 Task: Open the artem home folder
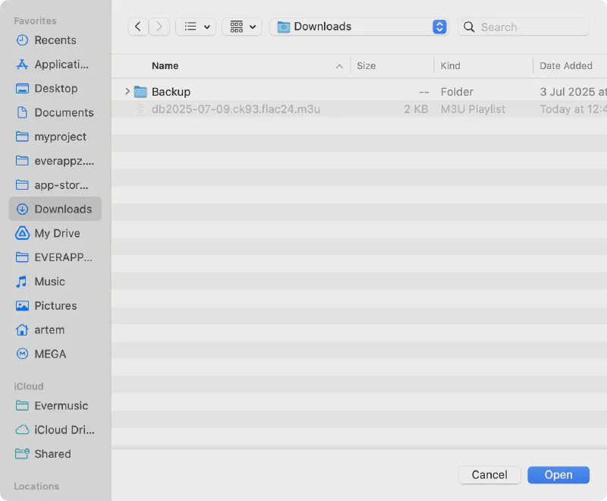[x=49, y=330]
